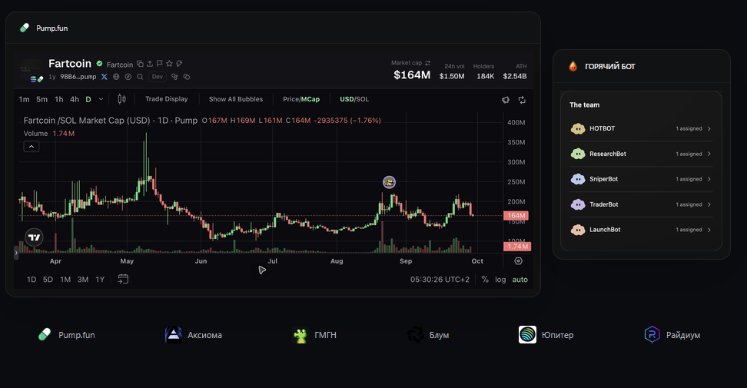Click the overlapping coins icon after Dev
The image size is (747, 388).
[187, 77]
